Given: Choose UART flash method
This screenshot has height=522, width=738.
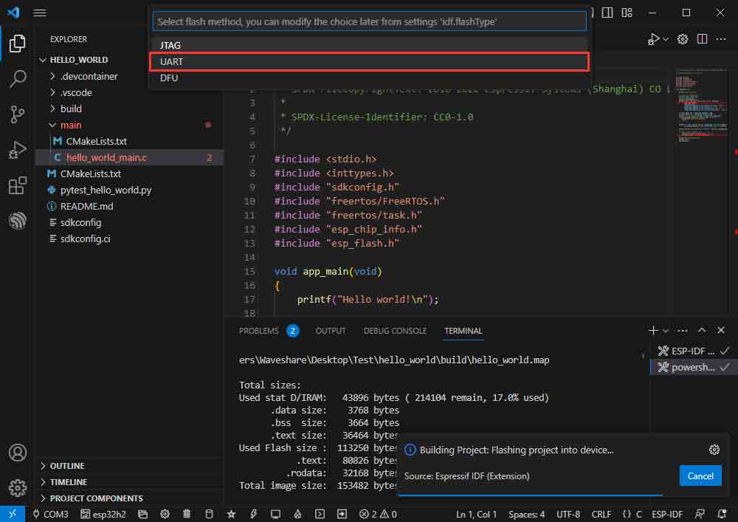Looking at the screenshot, I should (x=369, y=62).
